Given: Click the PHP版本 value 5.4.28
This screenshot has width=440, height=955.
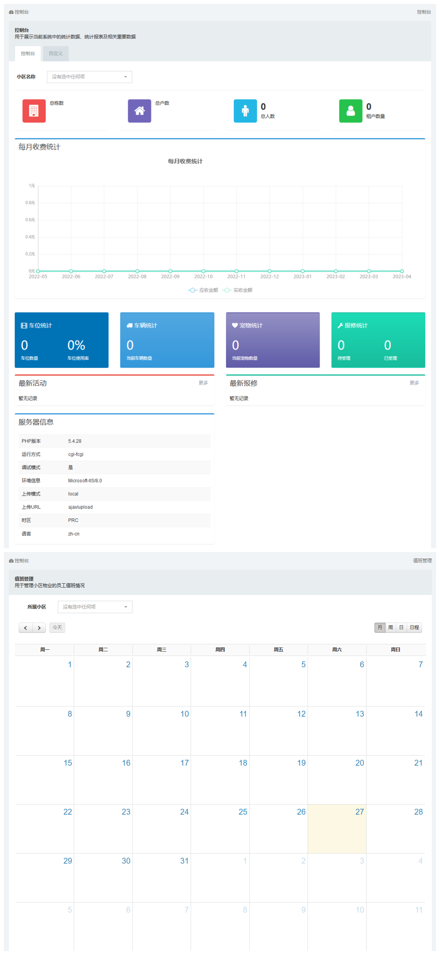Looking at the screenshot, I should [75, 441].
